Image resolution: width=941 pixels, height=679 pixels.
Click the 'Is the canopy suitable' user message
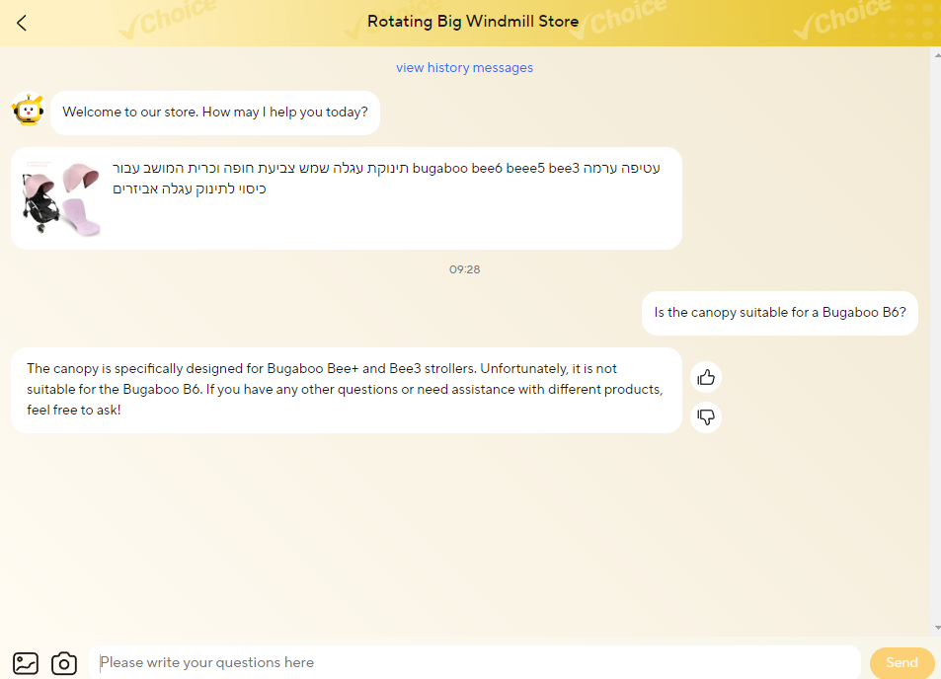click(x=779, y=314)
